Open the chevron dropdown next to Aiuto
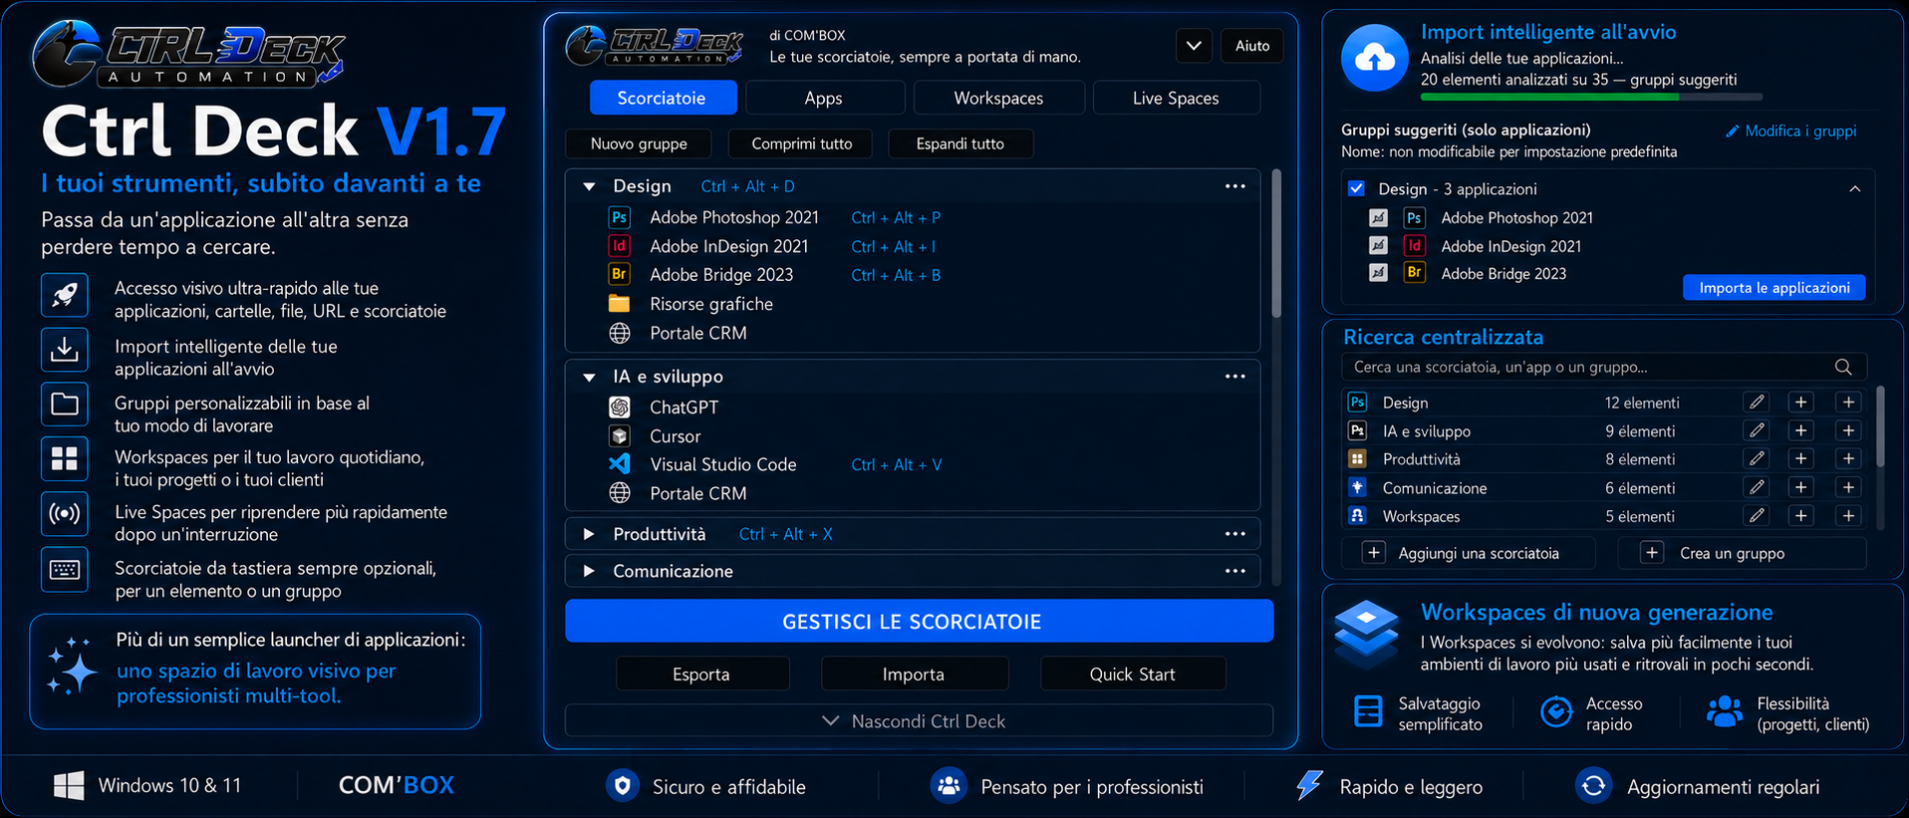Viewport: 1909px width, 818px height. [1194, 46]
